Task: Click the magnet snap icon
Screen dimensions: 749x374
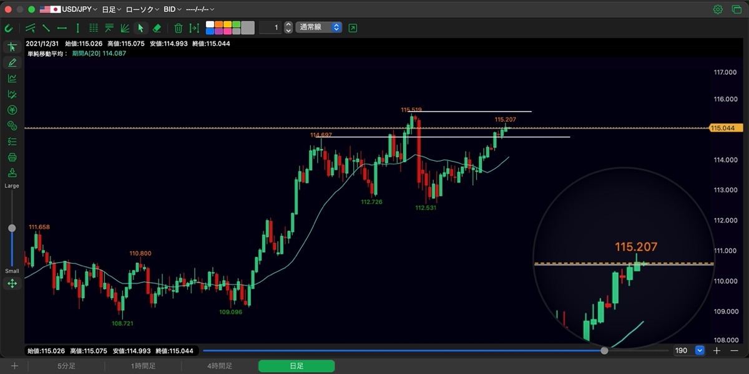Action: [9, 28]
